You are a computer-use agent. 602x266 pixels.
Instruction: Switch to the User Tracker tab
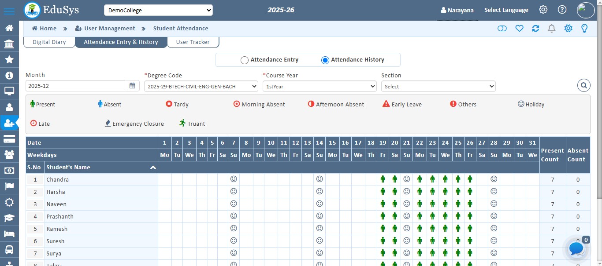point(193,42)
